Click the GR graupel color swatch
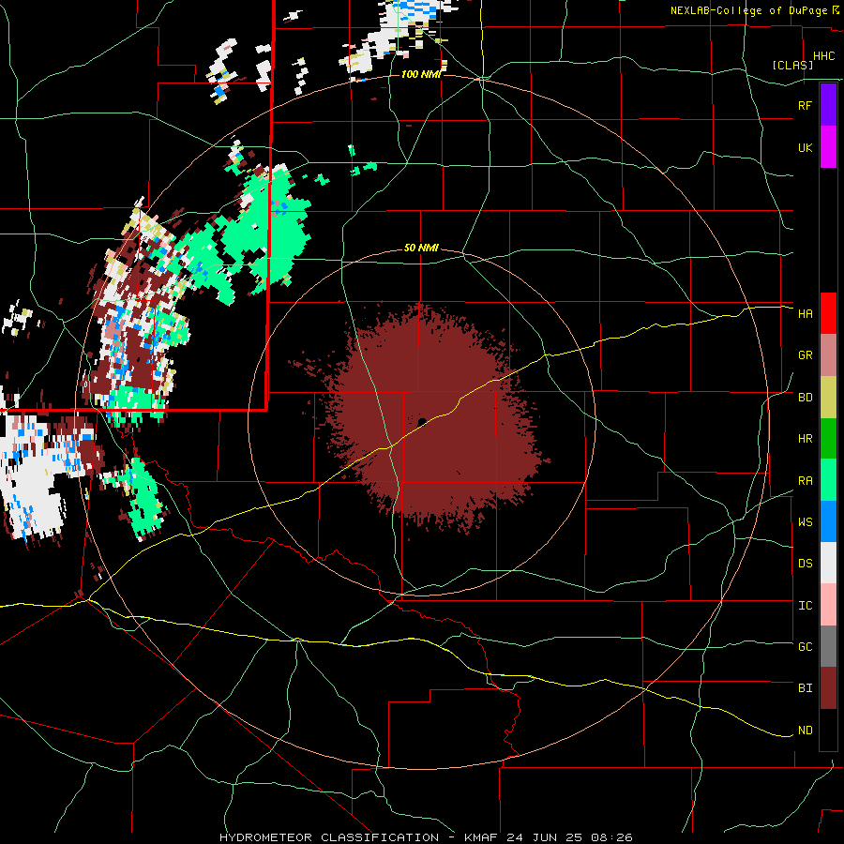The image size is (844, 844). coord(828,355)
